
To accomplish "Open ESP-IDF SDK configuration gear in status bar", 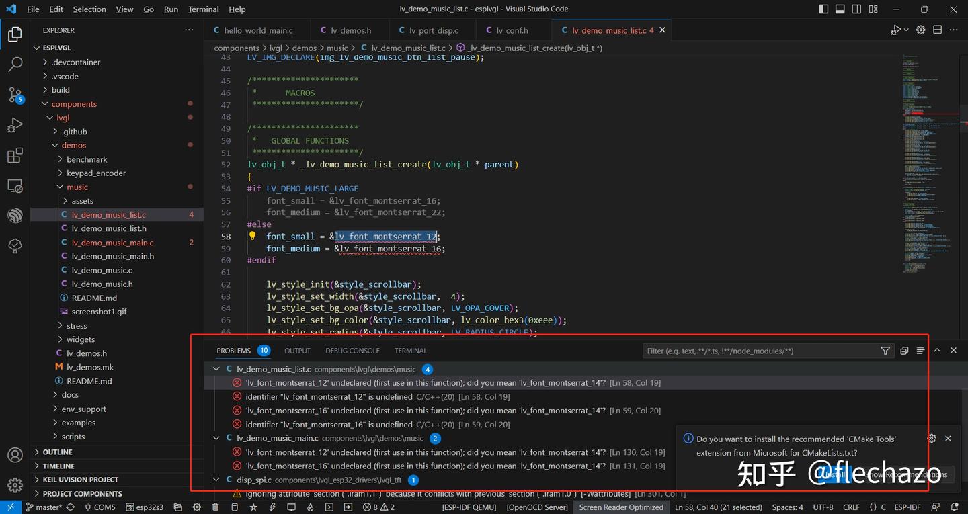I will click(196, 507).
